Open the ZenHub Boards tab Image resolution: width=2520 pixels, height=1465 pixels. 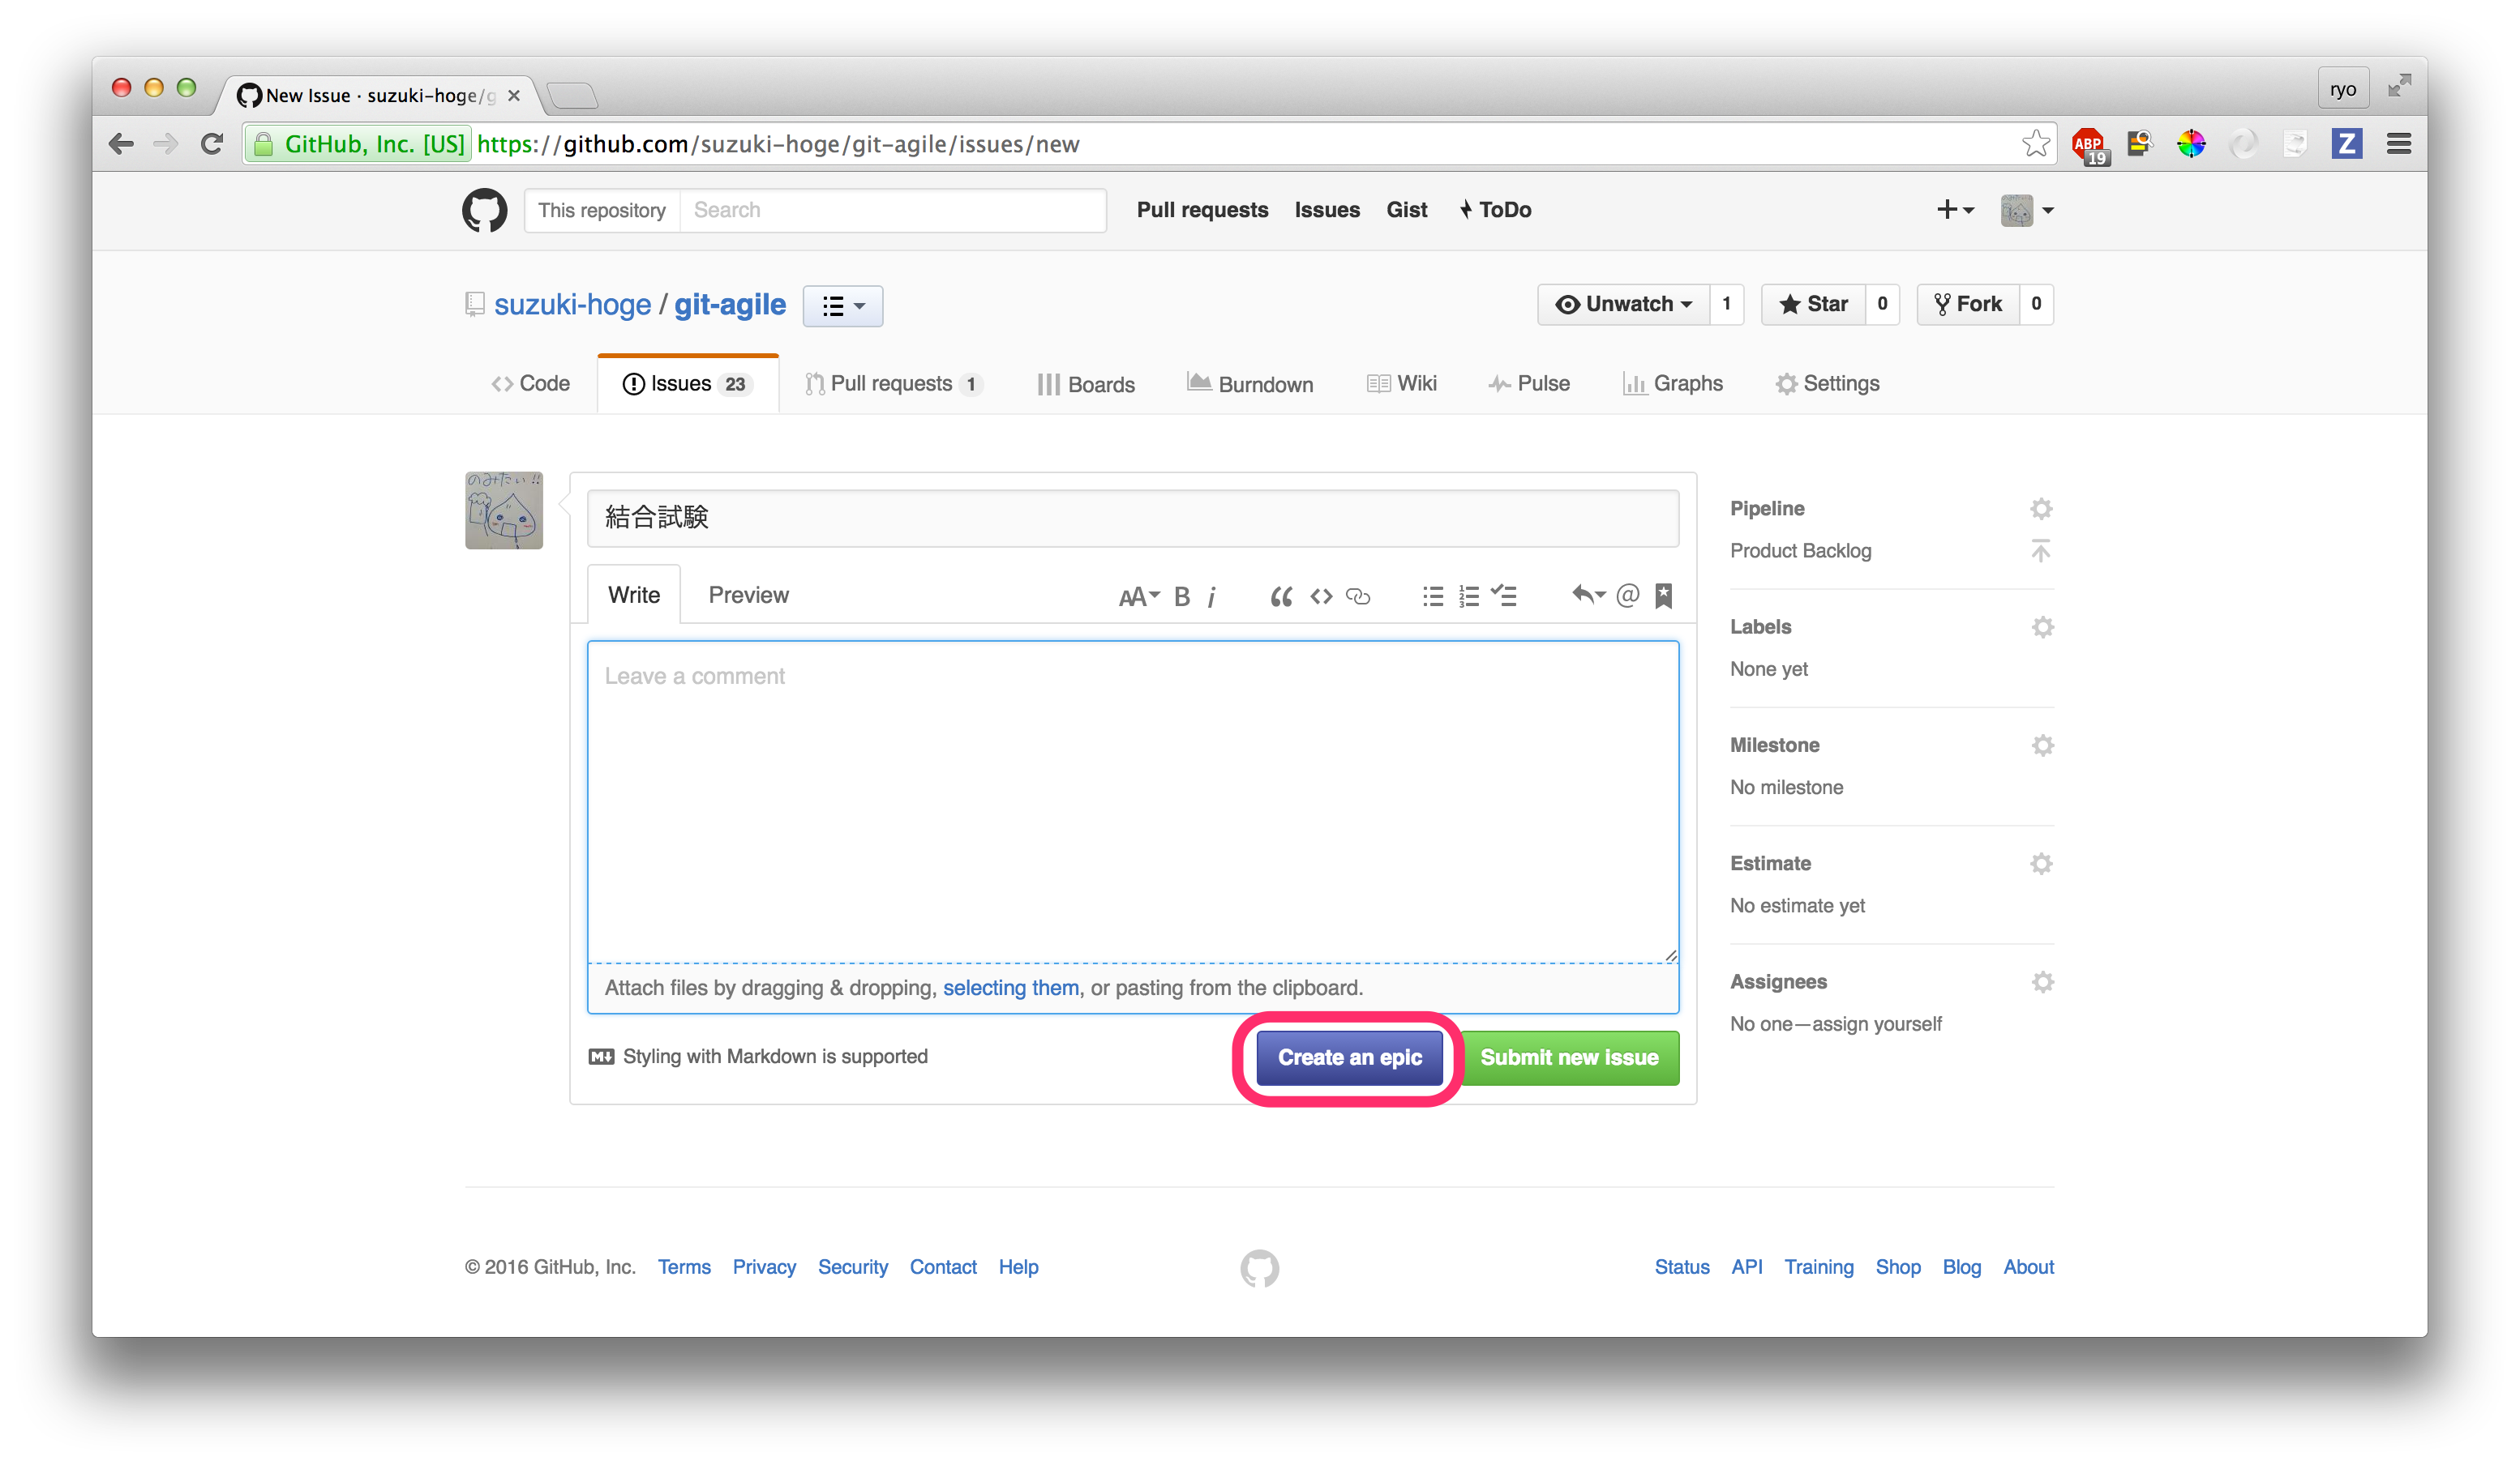click(x=1086, y=384)
